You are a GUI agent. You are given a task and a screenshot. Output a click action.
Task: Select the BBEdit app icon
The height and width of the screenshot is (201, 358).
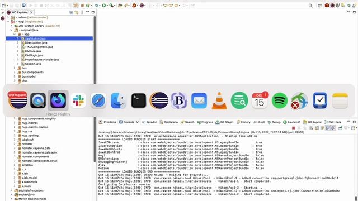coord(179,100)
